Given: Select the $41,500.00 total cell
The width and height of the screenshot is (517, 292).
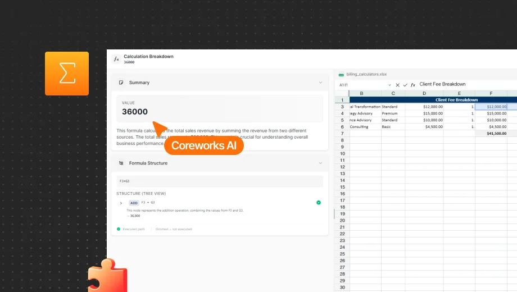Looking at the screenshot, I should [491, 134].
